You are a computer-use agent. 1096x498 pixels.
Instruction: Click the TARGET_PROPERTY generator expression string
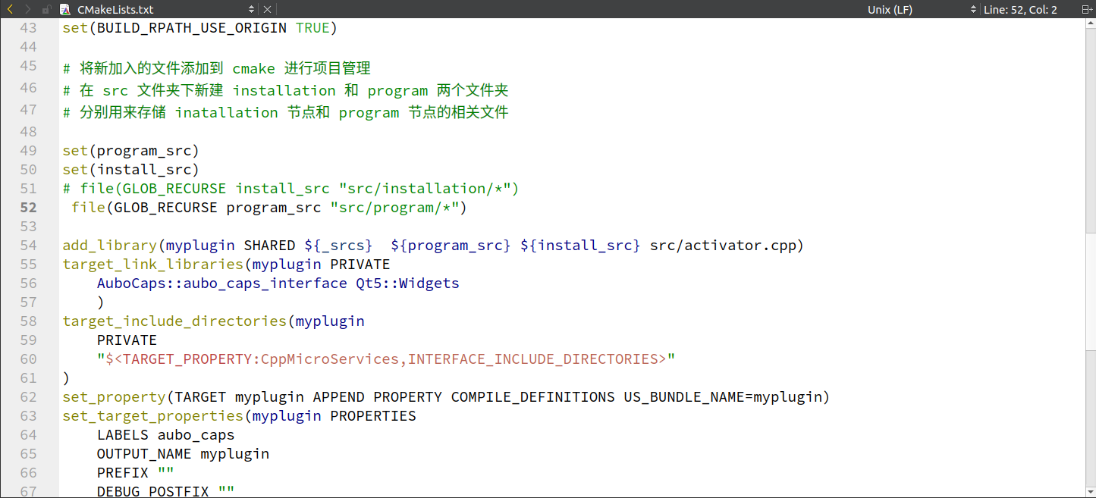pyautogui.click(x=386, y=359)
